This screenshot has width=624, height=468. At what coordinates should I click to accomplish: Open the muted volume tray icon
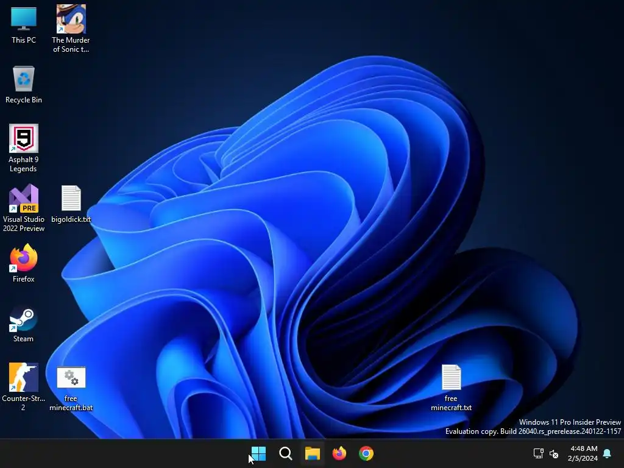[554, 453]
